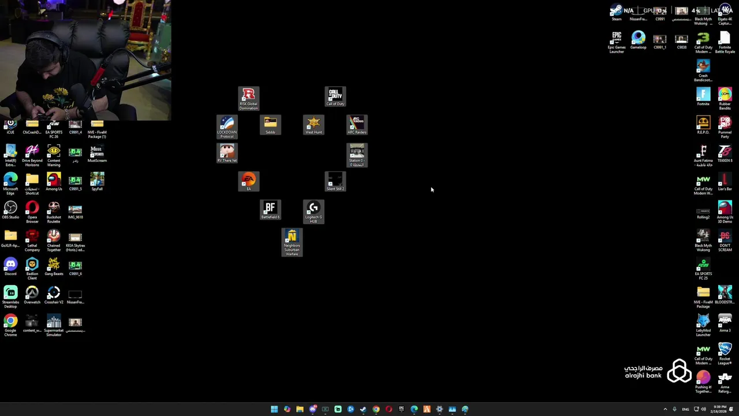Select the Crash Bandicoot shortcut
Image resolution: width=739 pixels, height=416 pixels.
(703, 70)
